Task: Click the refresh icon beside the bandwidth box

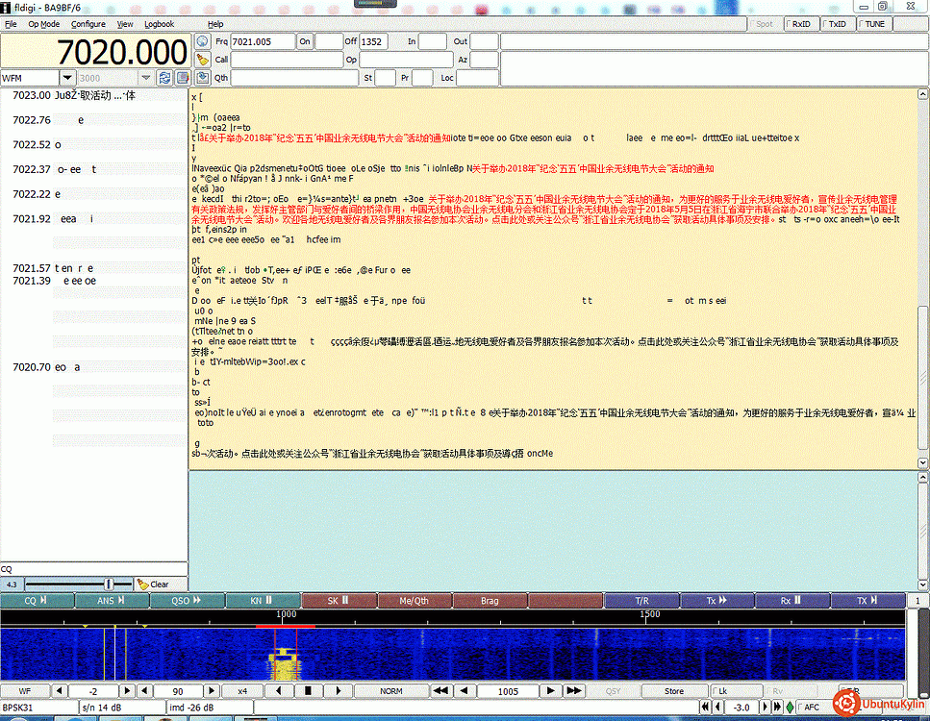Action: 163,78
